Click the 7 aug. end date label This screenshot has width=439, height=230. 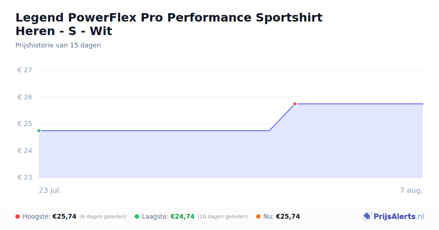pyautogui.click(x=411, y=190)
